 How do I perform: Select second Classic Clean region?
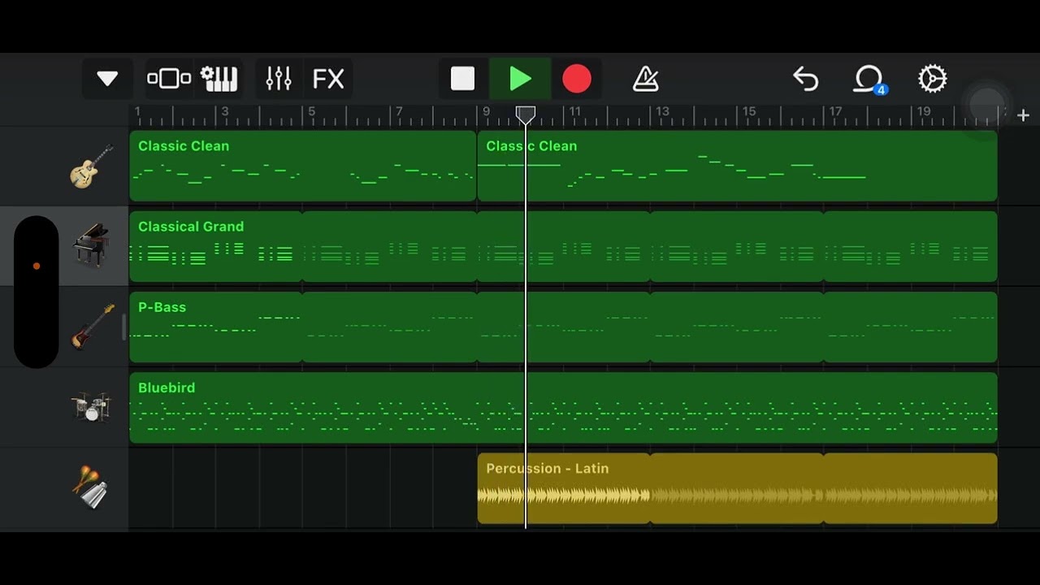(737, 166)
